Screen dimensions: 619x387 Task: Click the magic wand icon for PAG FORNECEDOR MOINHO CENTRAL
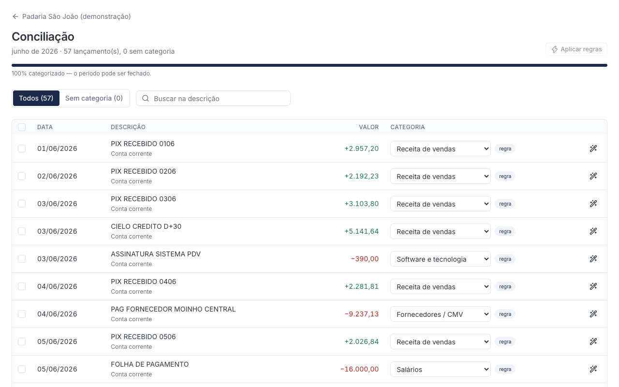(593, 314)
